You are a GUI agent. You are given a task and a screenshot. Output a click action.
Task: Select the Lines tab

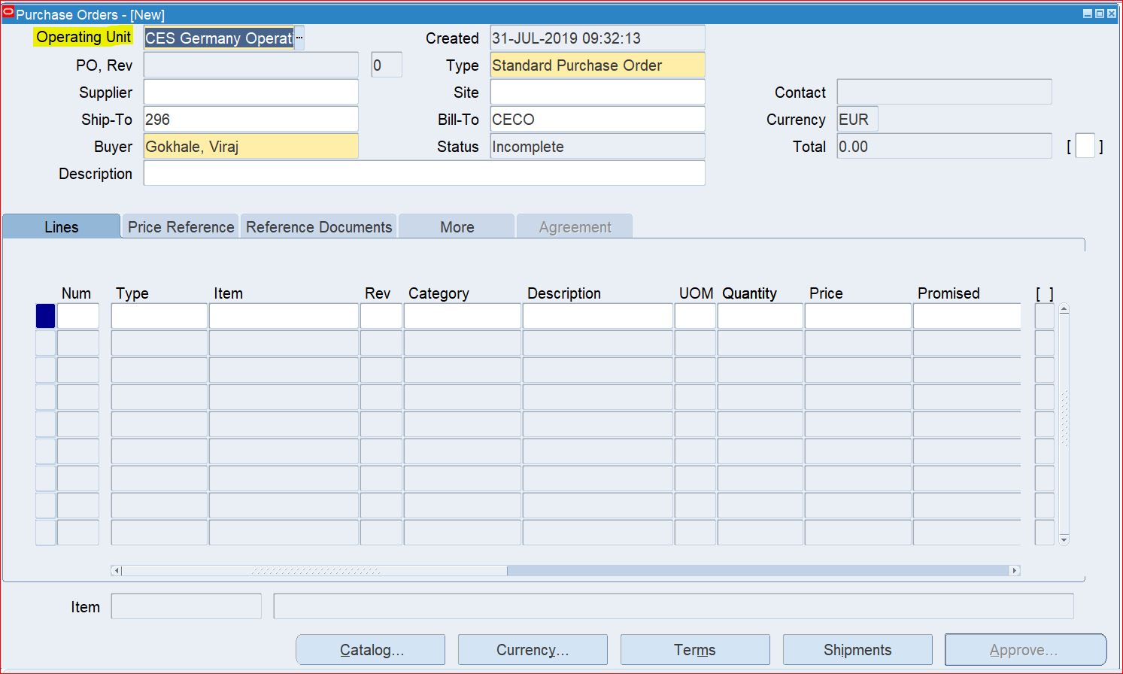click(x=60, y=226)
